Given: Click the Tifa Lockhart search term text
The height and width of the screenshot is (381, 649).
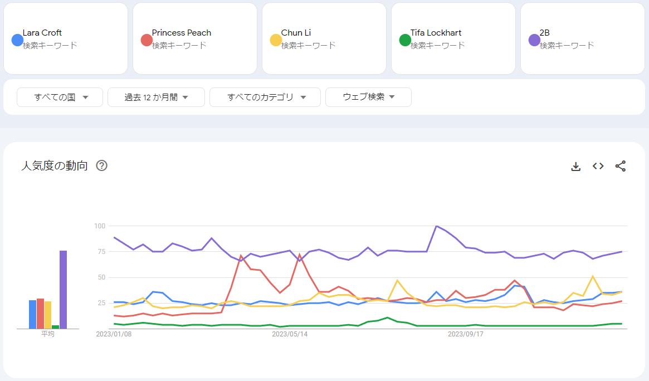Looking at the screenshot, I should click(436, 33).
